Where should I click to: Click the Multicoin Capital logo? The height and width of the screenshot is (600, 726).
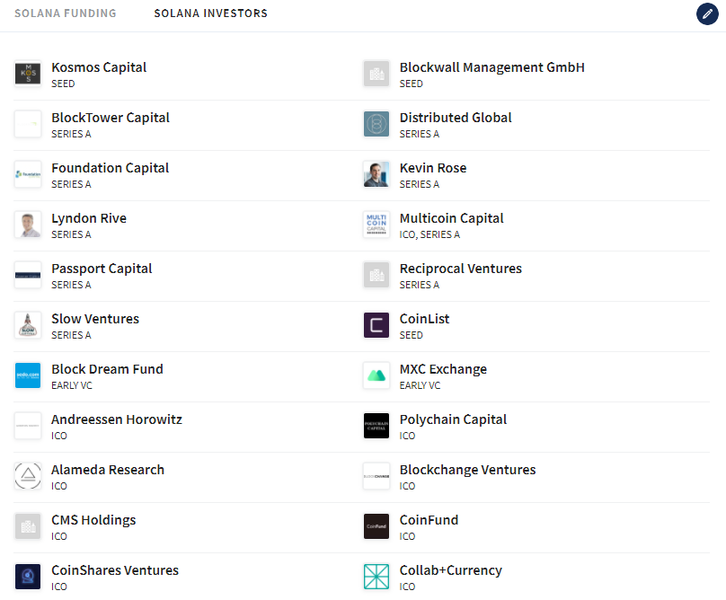point(376,225)
